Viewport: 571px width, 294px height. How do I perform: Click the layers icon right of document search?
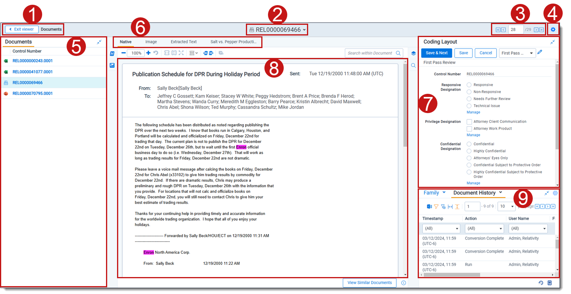[x=413, y=53]
